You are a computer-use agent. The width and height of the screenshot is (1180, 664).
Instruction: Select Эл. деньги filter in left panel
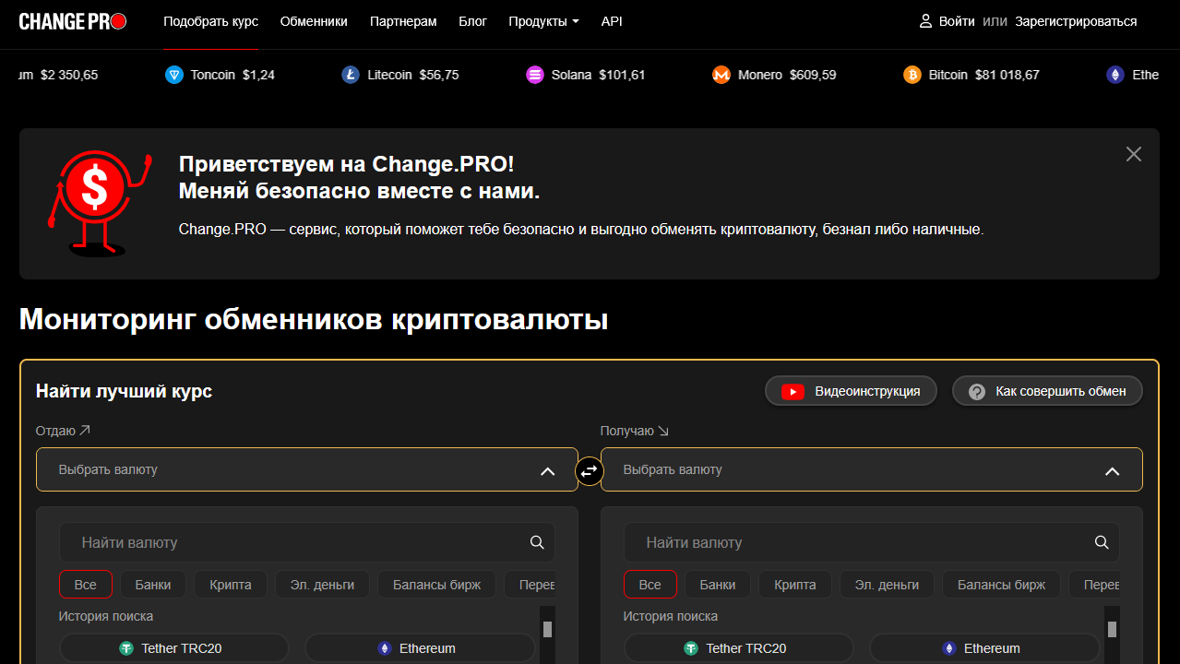point(322,585)
